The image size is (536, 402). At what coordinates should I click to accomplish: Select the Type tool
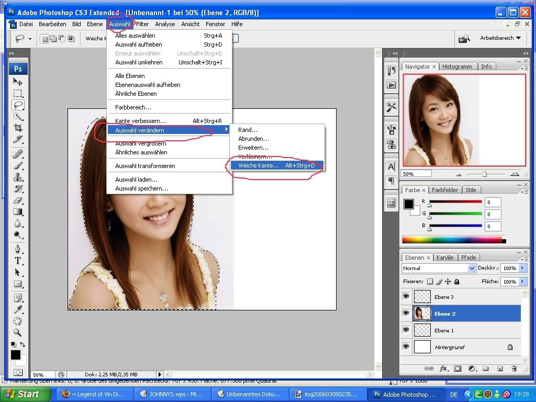pyautogui.click(x=18, y=261)
